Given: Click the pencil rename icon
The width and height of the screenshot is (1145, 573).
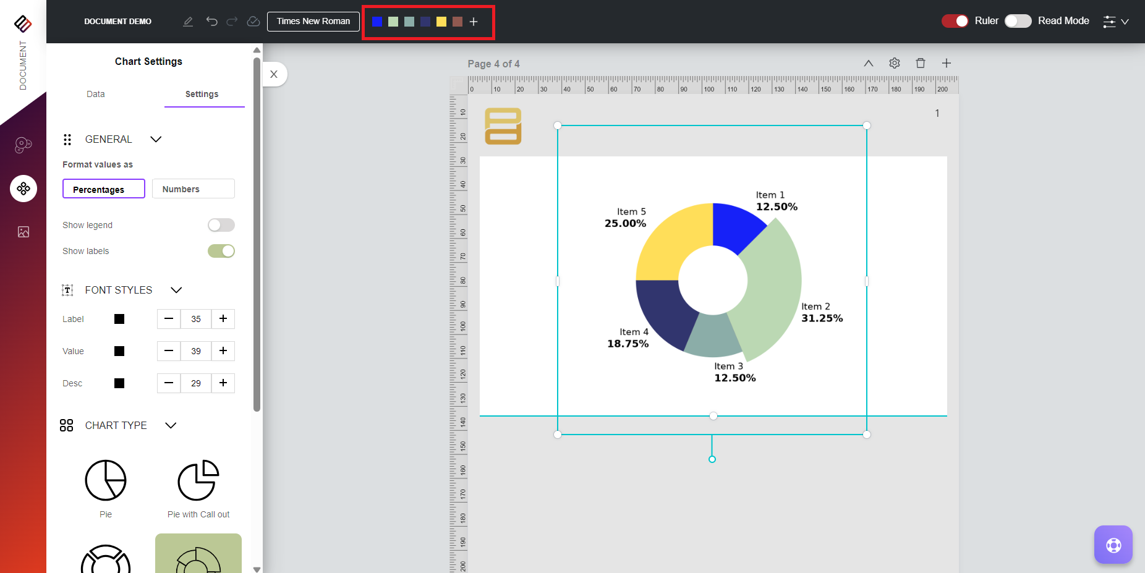Looking at the screenshot, I should point(188,22).
